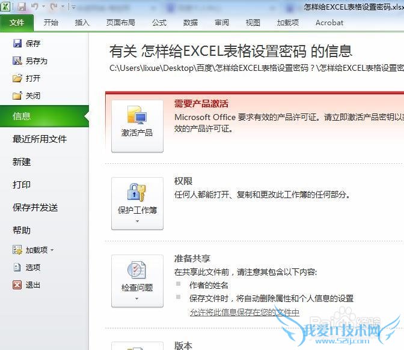The width and height of the screenshot is (404, 350).
Task: Click the 版本 section heading
Action: pos(183,345)
